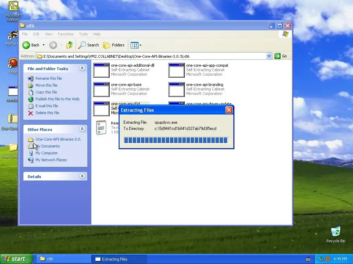Open the Tools menu
The image size is (353, 264).
coord(83,34)
